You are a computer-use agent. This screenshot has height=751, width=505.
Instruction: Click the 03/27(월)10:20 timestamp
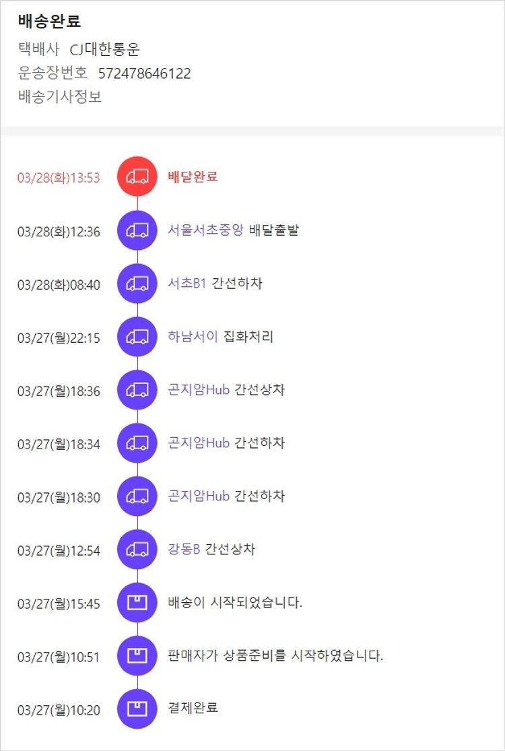pos(59,710)
